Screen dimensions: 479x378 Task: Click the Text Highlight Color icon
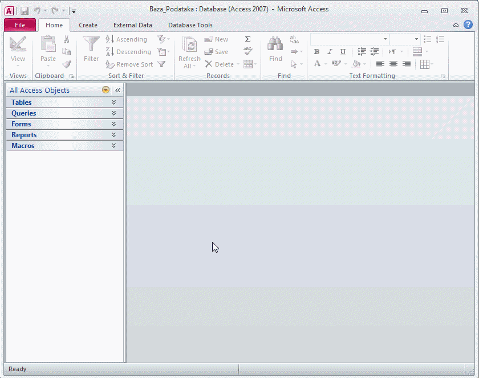336,63
